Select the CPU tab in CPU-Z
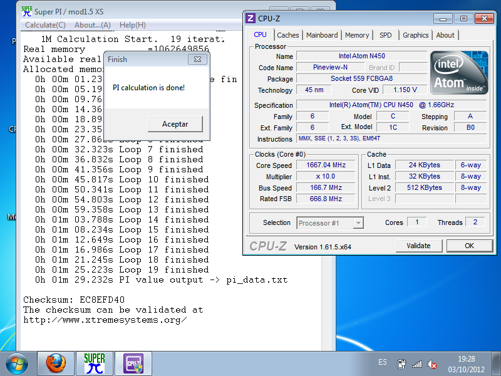This screenshot has height=376, width=501. (x=260, y=34)
